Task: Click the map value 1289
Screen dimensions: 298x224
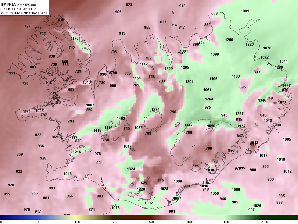Action: pos(279,67)
